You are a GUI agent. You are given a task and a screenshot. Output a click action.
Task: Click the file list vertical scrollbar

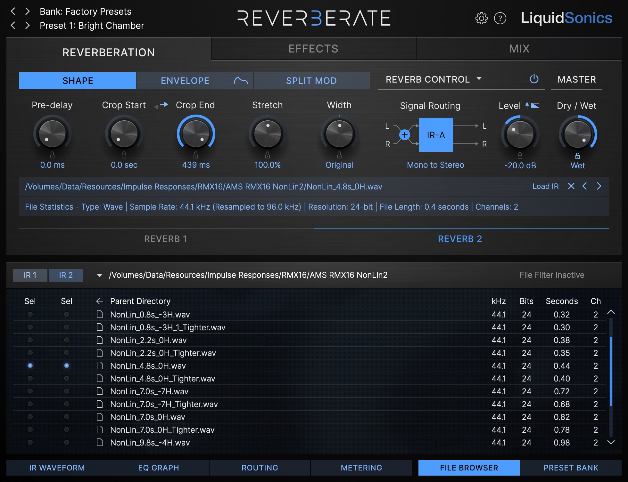point(611,371)
